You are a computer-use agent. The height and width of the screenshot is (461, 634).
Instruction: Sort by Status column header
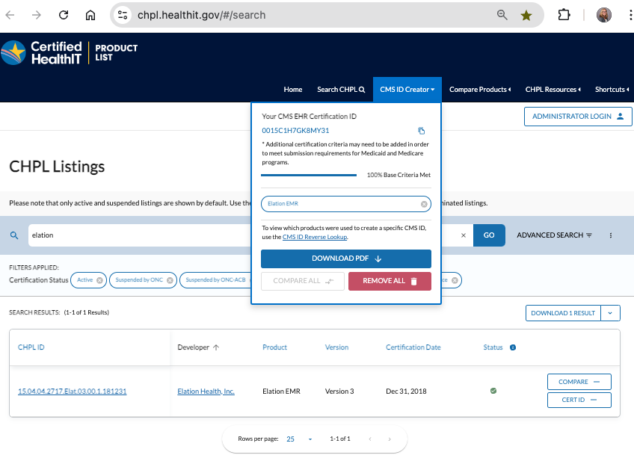click(493, 347)
